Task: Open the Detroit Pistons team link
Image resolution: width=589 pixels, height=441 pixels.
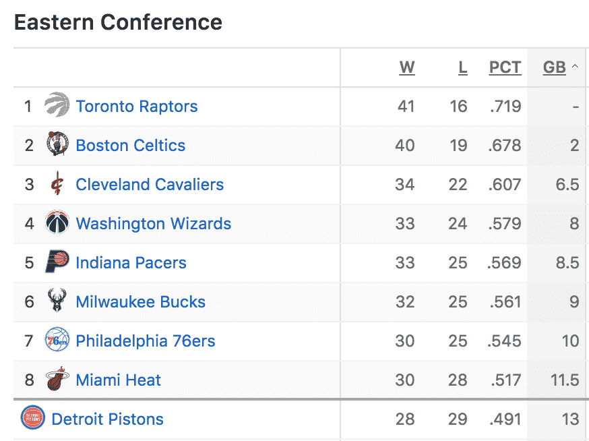Action: [x=107, y=419]
